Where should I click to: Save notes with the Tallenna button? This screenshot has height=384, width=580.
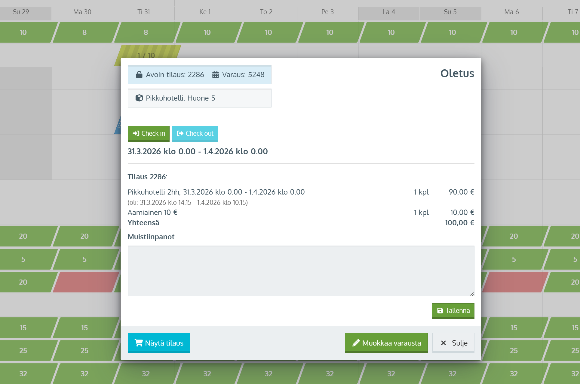click(453, 311)
